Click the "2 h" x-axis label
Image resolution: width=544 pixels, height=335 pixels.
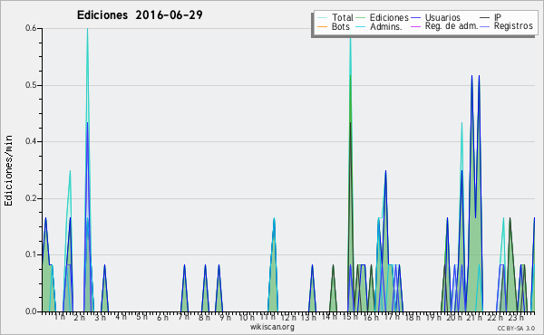[x=80, y=317]
